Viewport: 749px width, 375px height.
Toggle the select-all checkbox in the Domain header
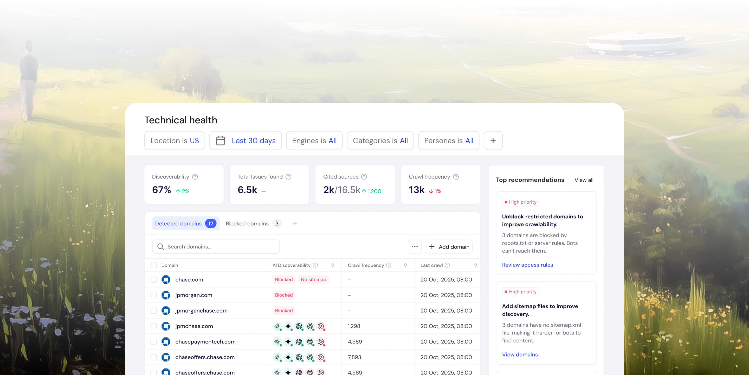(153, 265)
